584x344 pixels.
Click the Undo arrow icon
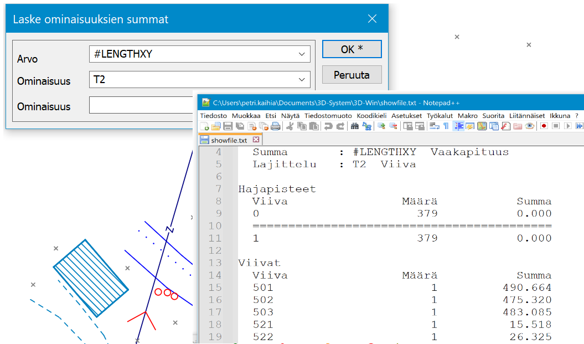(328, 126)
